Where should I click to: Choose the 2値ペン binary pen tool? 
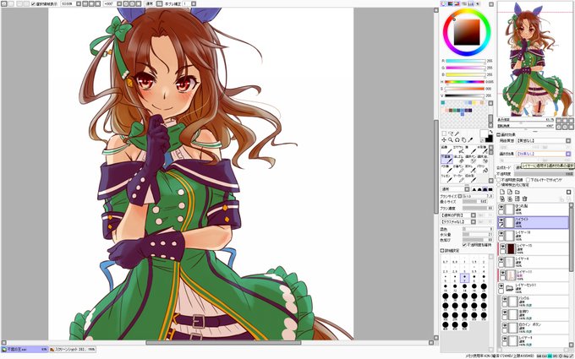click(x=458, y=169)
